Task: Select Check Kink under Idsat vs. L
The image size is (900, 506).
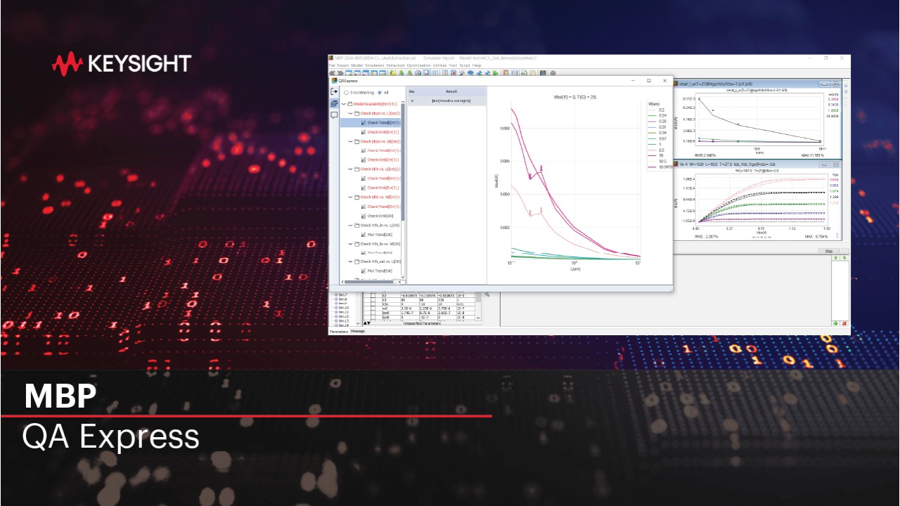Action: 382,132
